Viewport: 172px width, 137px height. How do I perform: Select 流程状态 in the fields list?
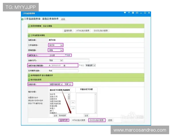click(x=54, y=99)
